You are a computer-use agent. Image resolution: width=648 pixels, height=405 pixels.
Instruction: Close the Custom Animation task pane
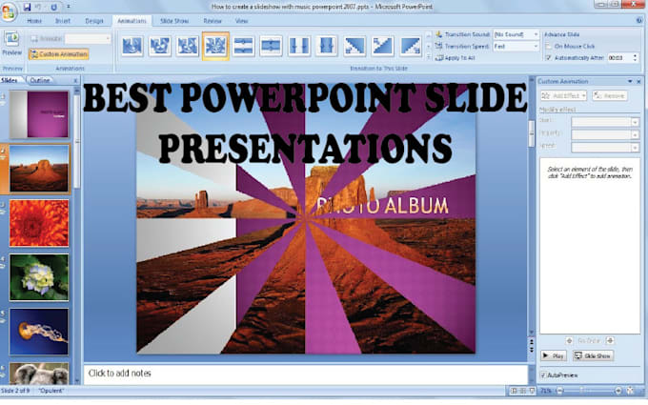639,82
